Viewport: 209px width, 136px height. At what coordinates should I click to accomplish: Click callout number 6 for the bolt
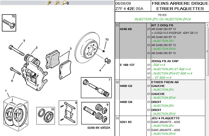(x=12, y=81)
